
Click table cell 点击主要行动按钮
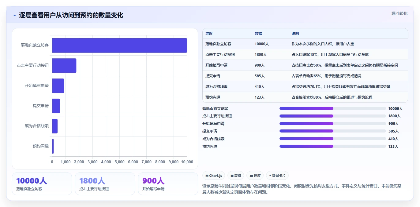pos(220,55)
